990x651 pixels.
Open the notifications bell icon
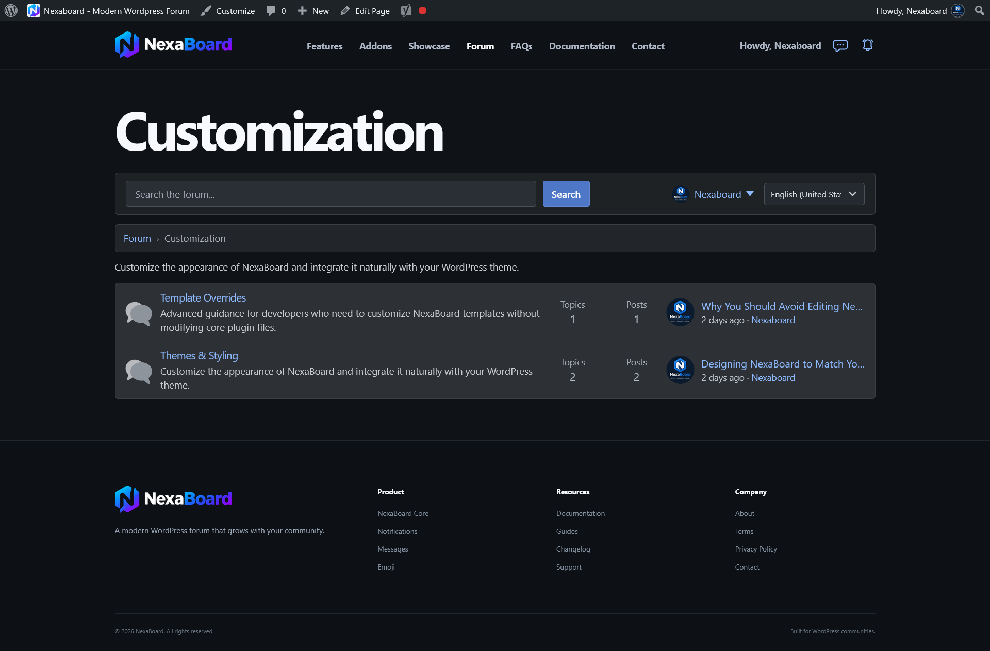pyautogui.click(x=868, y=45)
